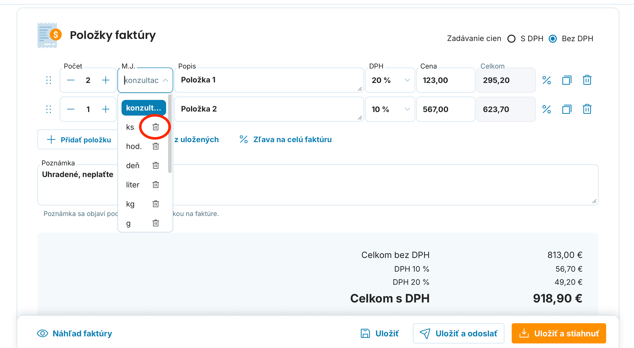Choose 'deň' unit option

click(133, 165)
